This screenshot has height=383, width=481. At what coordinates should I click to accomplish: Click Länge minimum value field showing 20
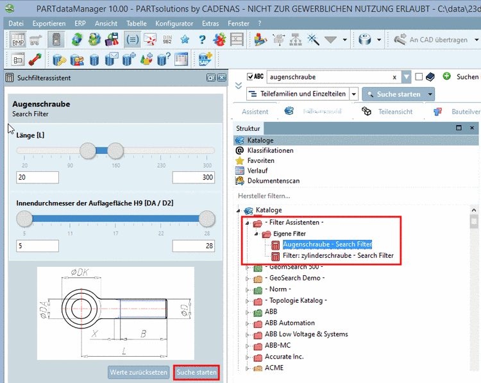[x=37, y=177]
